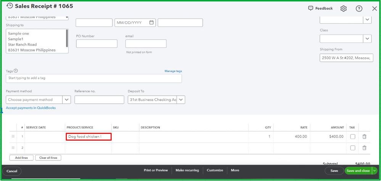Click the Tags input field

pyautogui.click(x=94, y=78)
